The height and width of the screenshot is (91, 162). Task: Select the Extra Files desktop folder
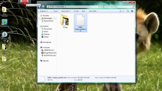click(4, 60)
